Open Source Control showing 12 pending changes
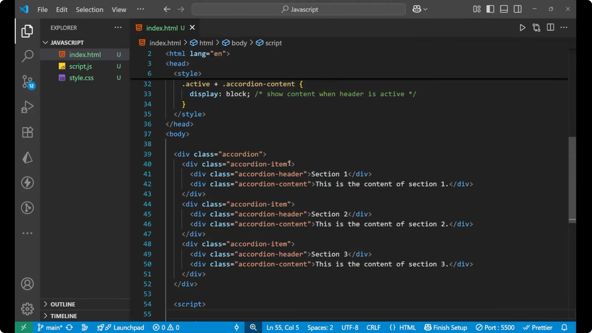Viewport: 592px width, 333px height. pyautogui.click(x=27, y=81)
